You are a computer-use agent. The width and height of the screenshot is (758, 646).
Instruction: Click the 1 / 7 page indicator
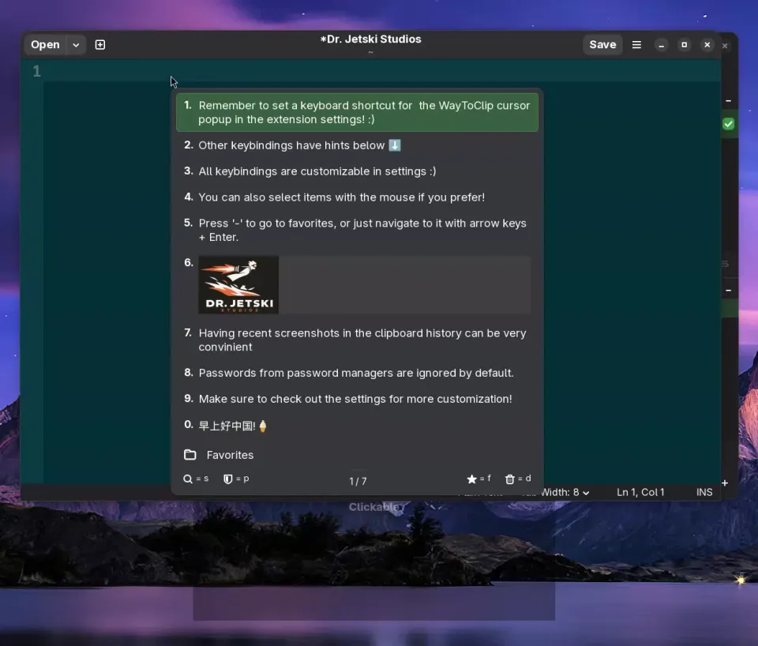tap(358, 481)
